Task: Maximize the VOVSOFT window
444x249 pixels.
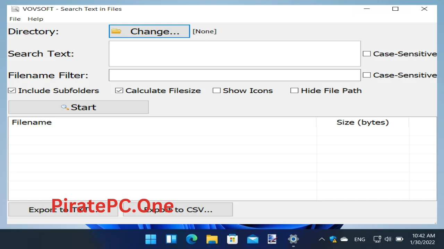Action: pyautogui.click(x=395, y=9)
